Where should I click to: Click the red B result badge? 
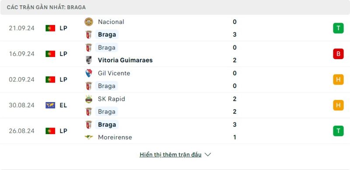coord(338,54)
